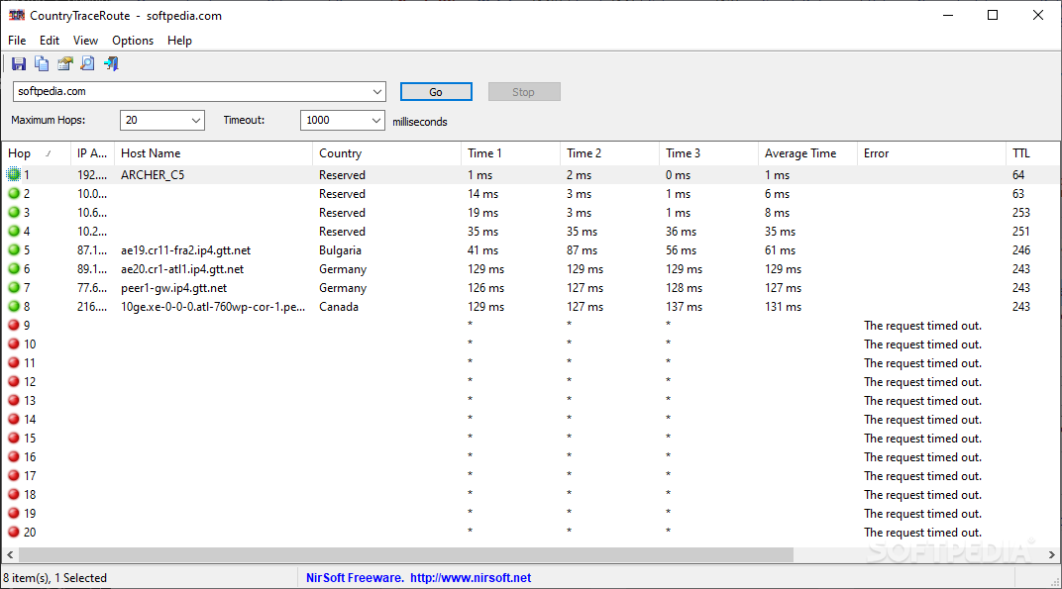The width and height of the screenshot is (1062, 589).
Task: Click the red status icon of hop 11
Action: click(x=14, y=363)
